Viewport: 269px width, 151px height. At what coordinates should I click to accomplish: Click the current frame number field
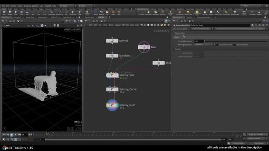[x=24, y=135]
